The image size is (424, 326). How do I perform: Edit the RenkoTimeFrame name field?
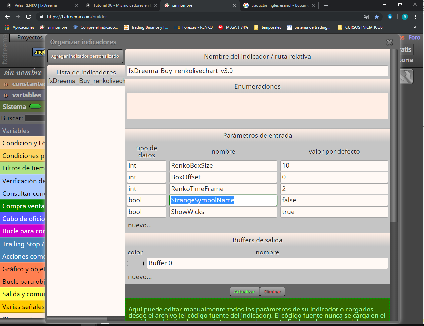223,189
